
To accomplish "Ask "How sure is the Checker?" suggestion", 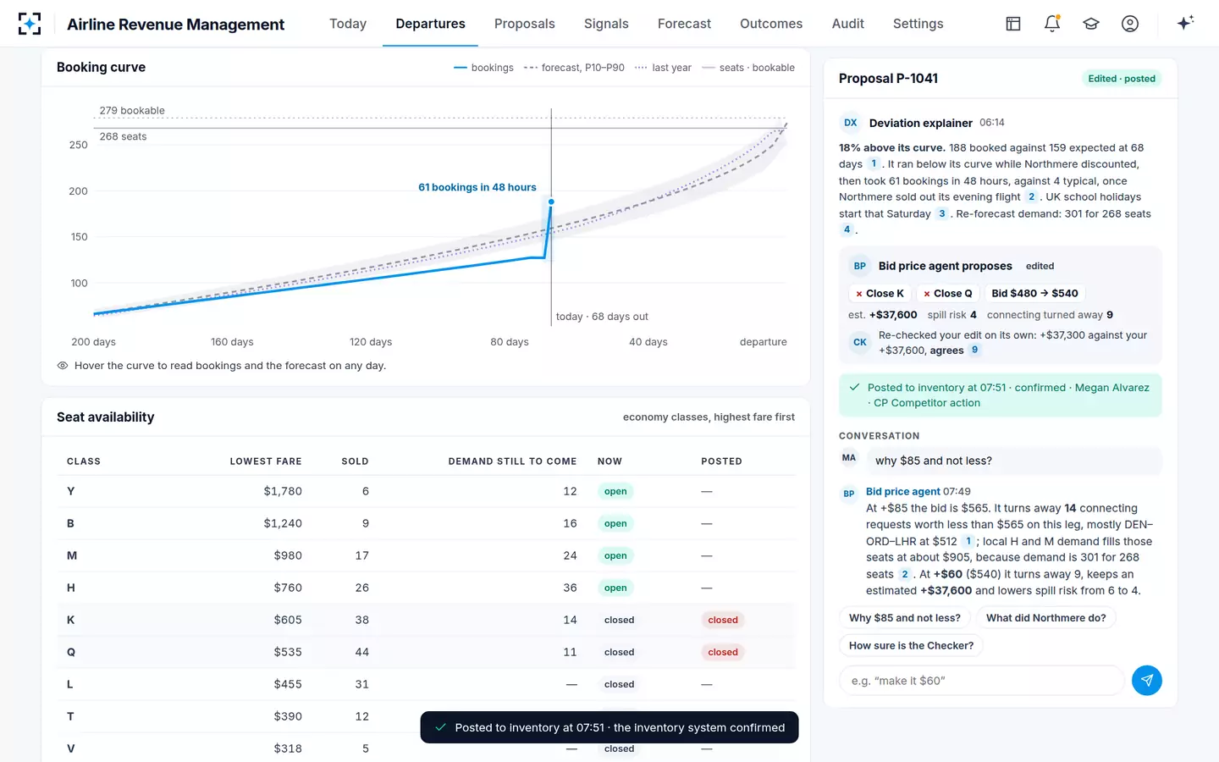I will point(911,645).
